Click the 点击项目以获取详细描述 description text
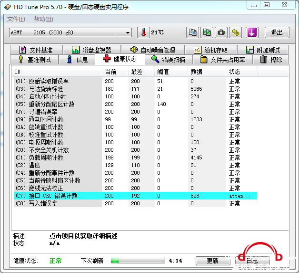299x273 pixels. pyautogui.click(x=83, y=236)
